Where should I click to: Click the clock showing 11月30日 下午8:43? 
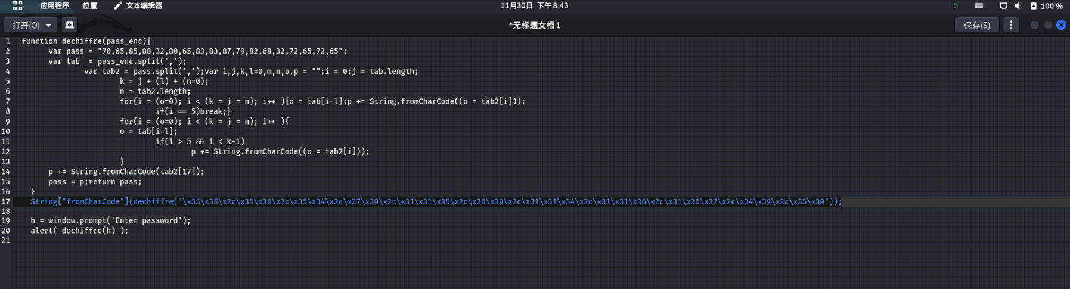534,5
